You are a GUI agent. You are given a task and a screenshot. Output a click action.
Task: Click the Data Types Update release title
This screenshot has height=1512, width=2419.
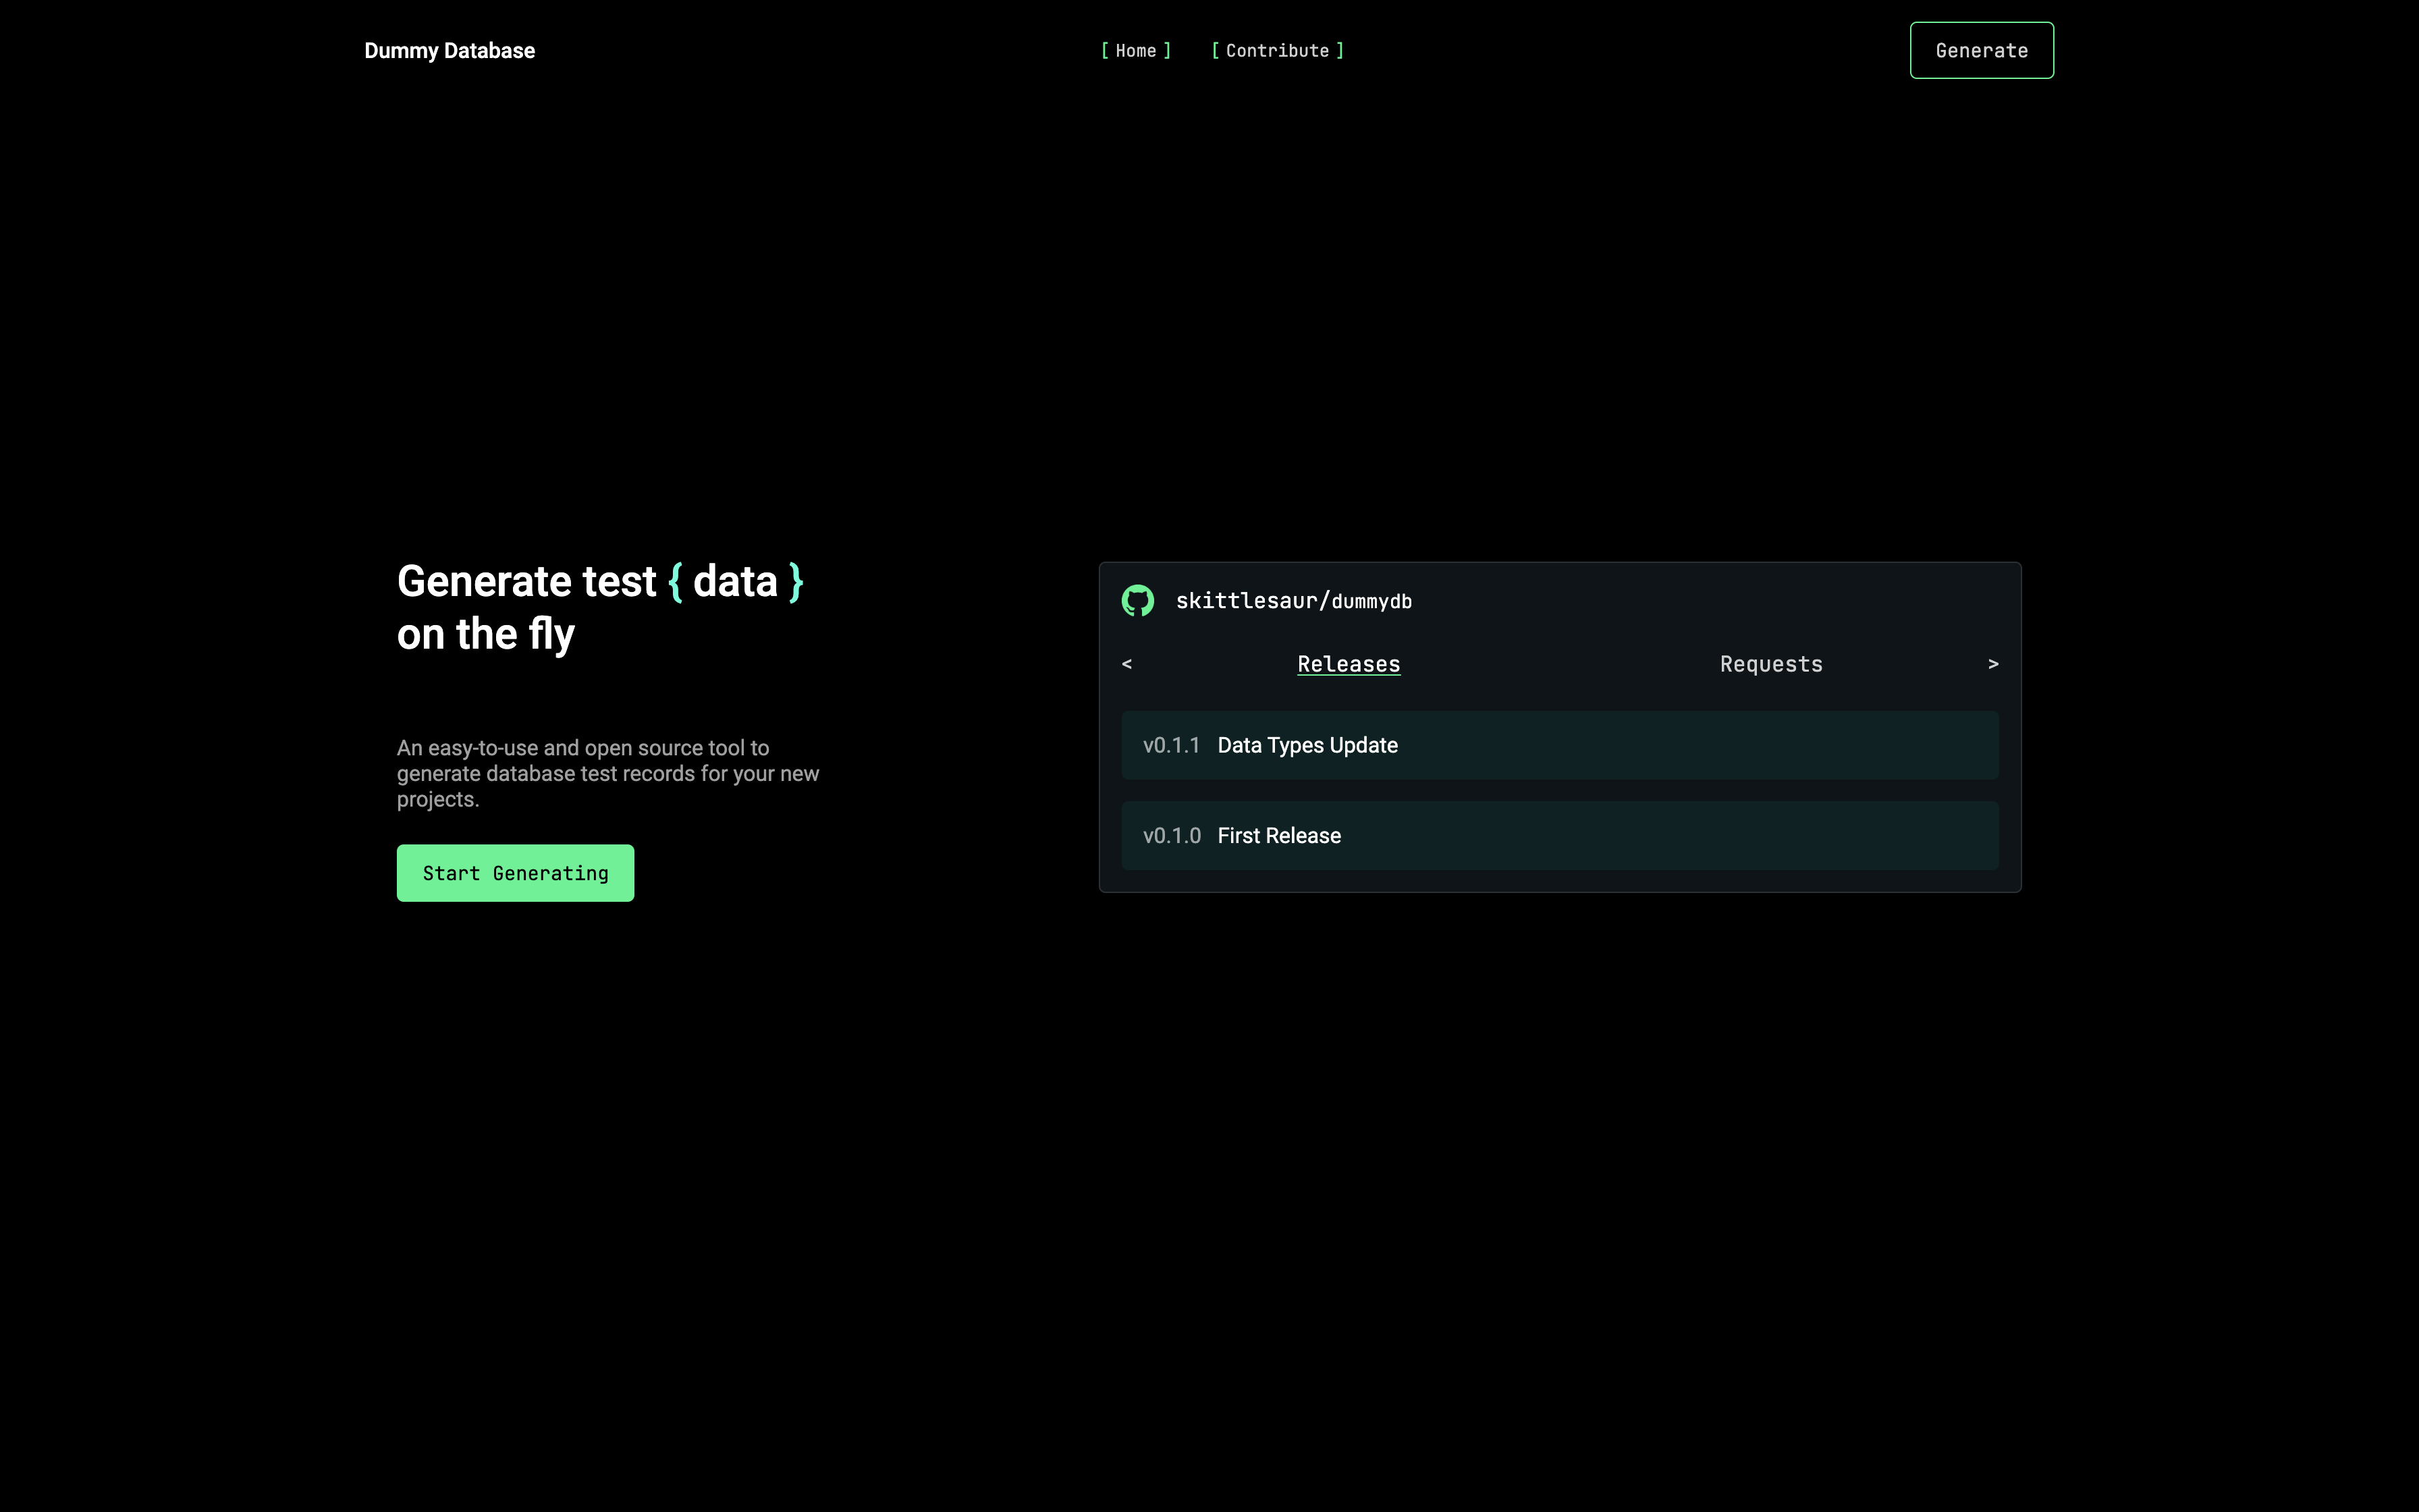click(x=1307, y=744)
